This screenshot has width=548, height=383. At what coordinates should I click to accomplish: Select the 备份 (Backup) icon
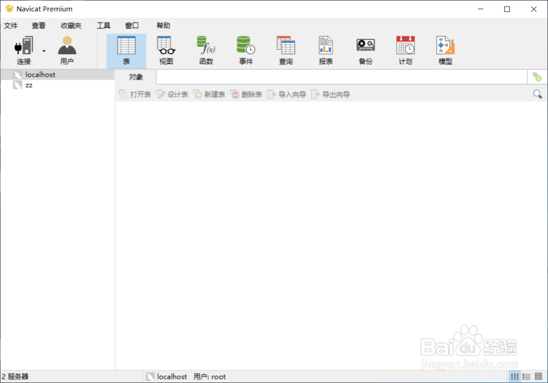pyautogui.click(x=365, y=49)
